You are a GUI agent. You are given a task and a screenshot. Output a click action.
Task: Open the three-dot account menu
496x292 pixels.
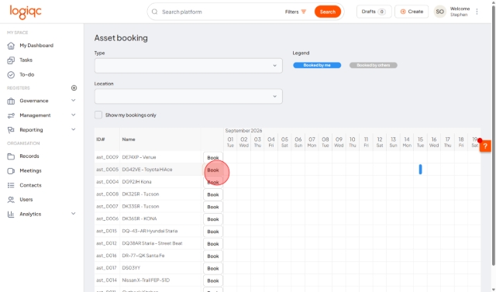[x=477, y=12]
